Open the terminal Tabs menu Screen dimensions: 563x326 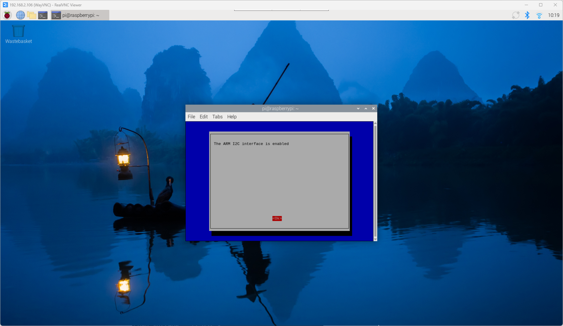click(217, 117)
